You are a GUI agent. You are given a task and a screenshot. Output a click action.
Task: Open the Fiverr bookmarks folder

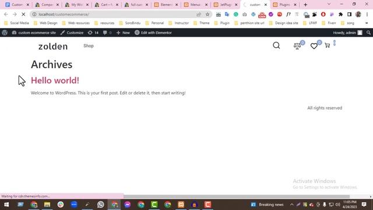(329, 23)
